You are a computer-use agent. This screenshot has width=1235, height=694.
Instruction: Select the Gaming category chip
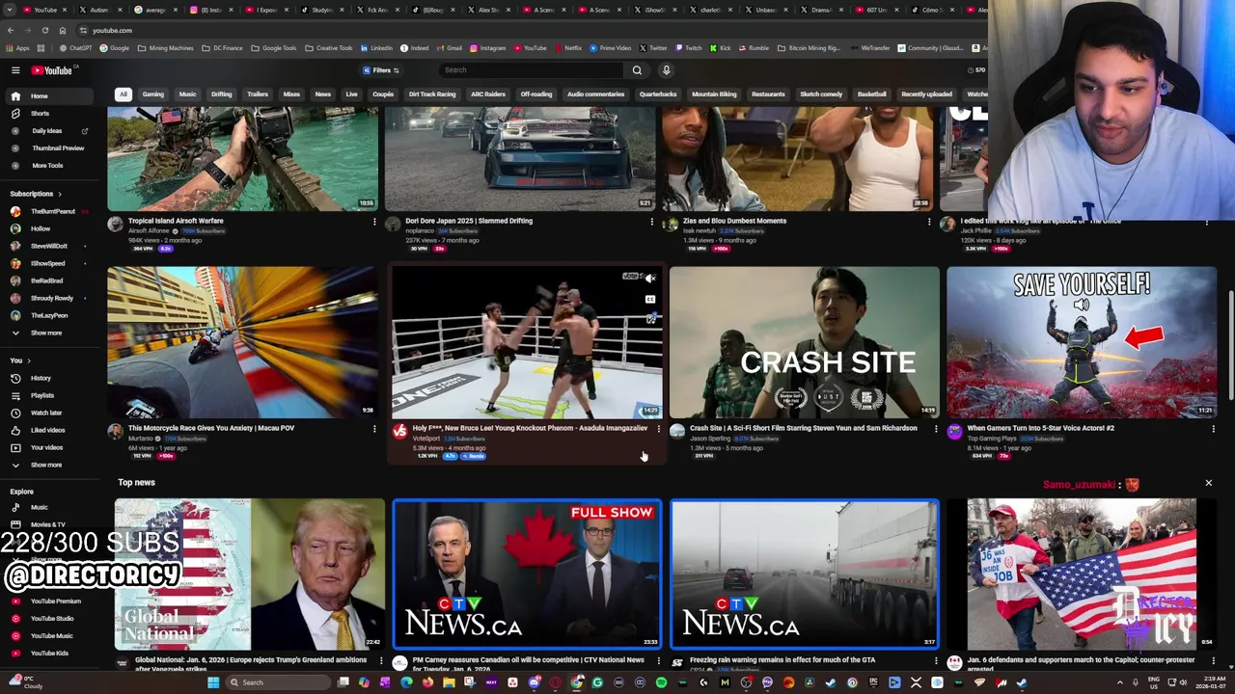(x=153, y=94)
